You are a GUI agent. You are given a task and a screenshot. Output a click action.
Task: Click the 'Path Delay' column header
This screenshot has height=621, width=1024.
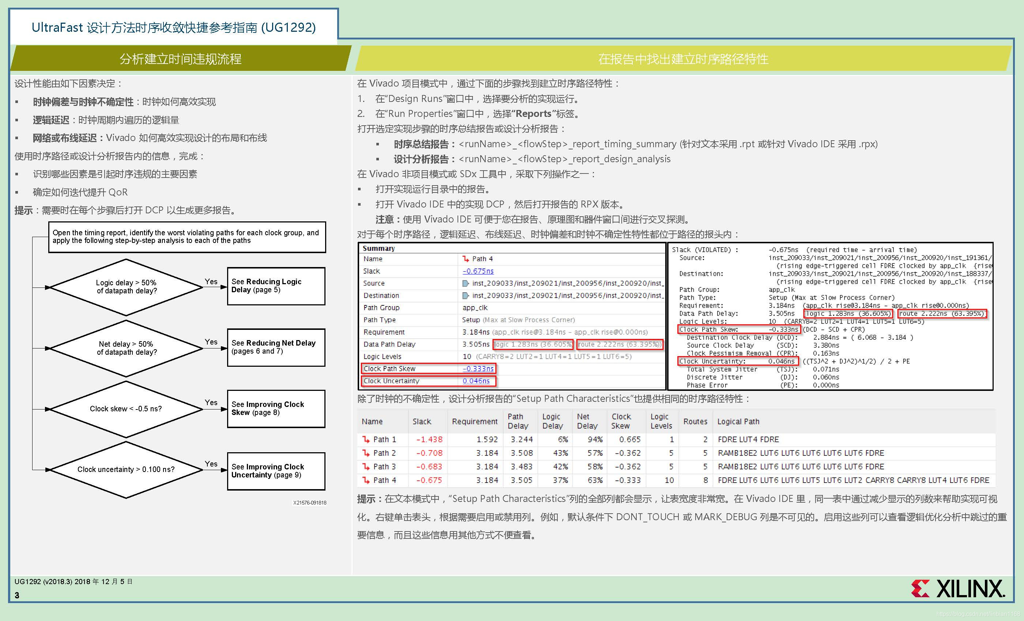pyautogui.click(x=518, y=421)
